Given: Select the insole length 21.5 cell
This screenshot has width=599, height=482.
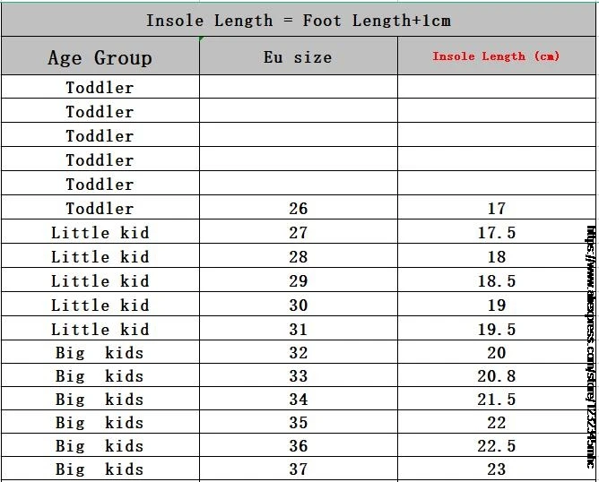Looking at the screenshot, I should 496,400.
